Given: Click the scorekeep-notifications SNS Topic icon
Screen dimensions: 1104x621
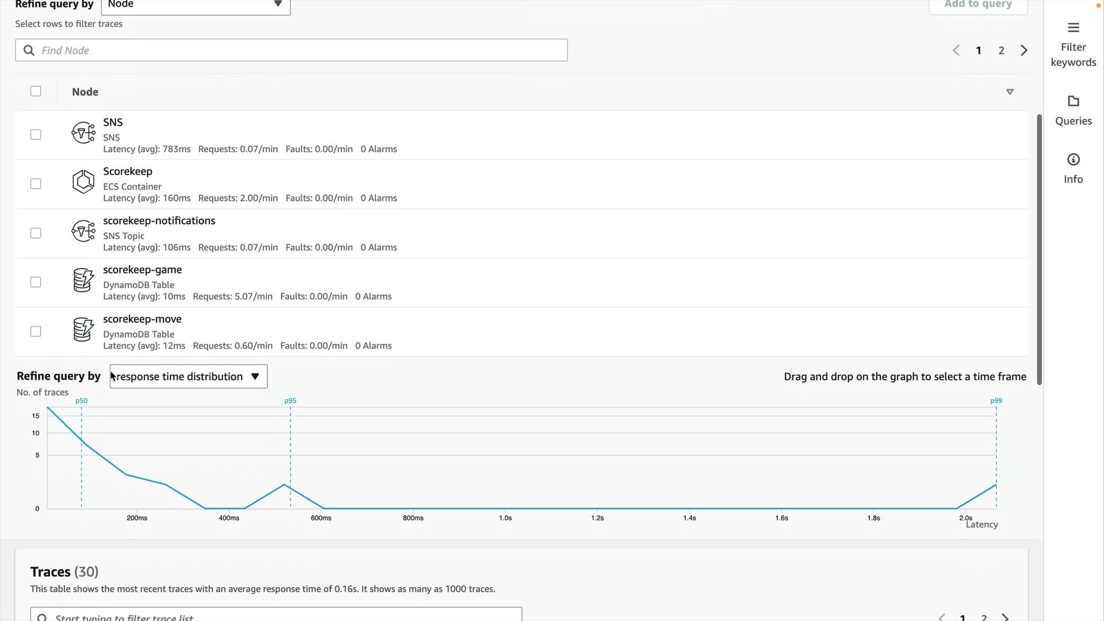Looking at the screenshot, I should click(83, 231).
